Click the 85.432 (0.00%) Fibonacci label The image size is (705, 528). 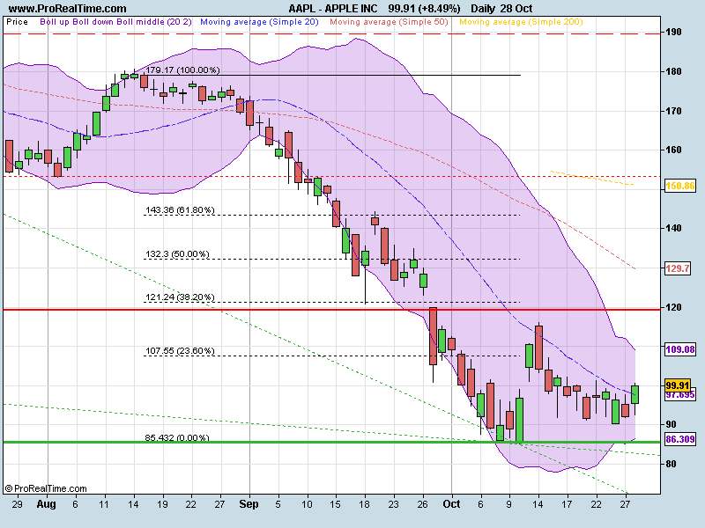coord(177,437)
